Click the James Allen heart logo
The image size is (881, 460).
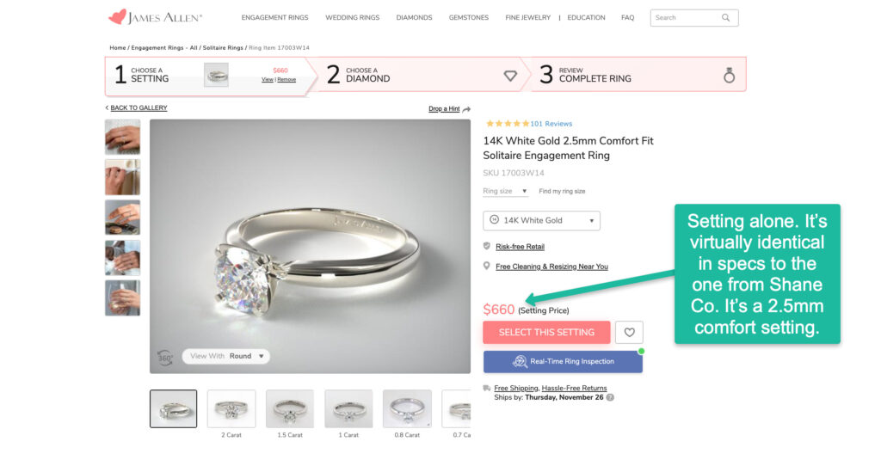click(117, 17)
